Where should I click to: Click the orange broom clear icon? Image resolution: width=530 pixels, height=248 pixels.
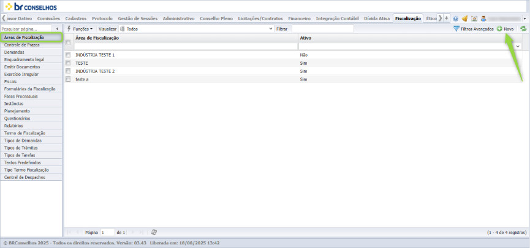[x=465, y=18]
